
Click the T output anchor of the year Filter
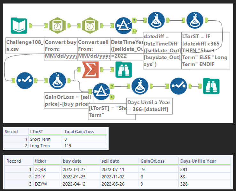134,20
